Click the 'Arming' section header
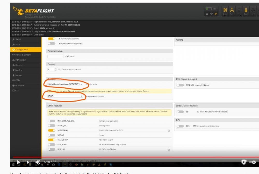 (x=217, y=40)
